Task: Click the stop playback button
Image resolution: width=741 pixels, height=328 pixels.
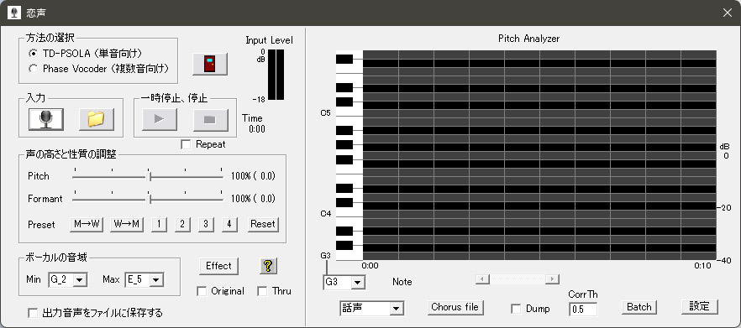Action: (x=211, y=119)
